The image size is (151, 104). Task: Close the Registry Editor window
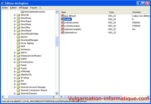(148, 3)
